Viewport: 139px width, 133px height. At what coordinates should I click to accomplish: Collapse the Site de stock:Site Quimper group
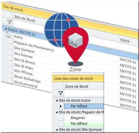click(57, 130)
